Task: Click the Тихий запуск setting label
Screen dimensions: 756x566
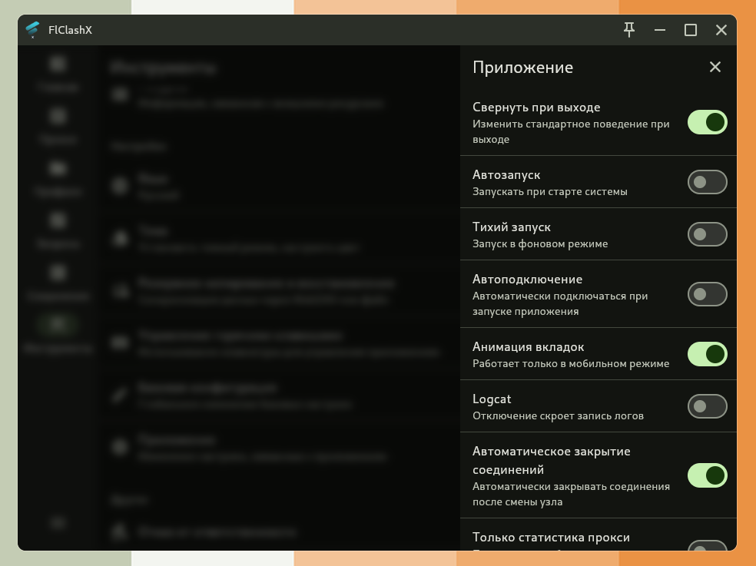Action: 511,227
